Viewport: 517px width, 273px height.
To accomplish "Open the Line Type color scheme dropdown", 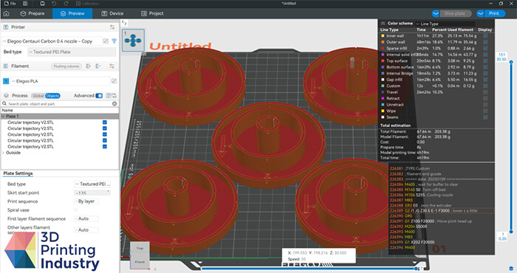I will pos(445,24).
